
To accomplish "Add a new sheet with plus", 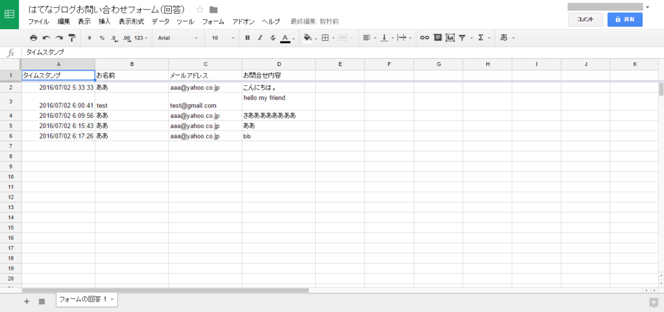I will point(27,302).
